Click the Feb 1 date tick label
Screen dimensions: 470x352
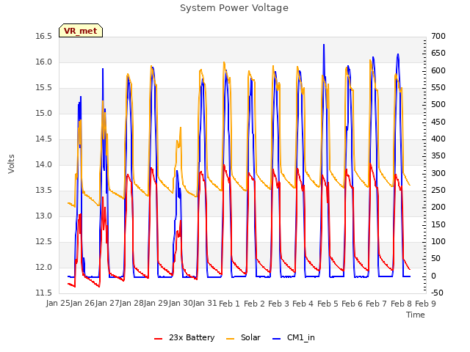tap(229, 304)
